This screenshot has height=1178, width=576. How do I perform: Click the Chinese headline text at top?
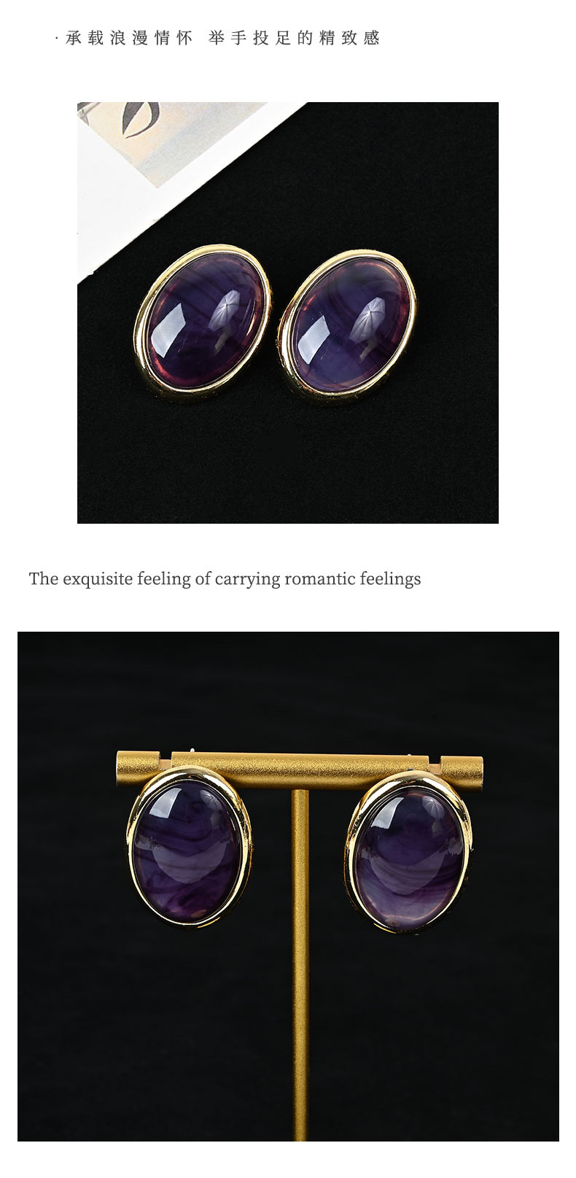click(218, 39)
